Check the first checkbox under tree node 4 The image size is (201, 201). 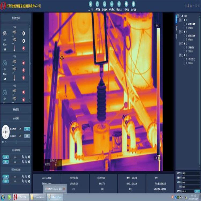[184, 24]
